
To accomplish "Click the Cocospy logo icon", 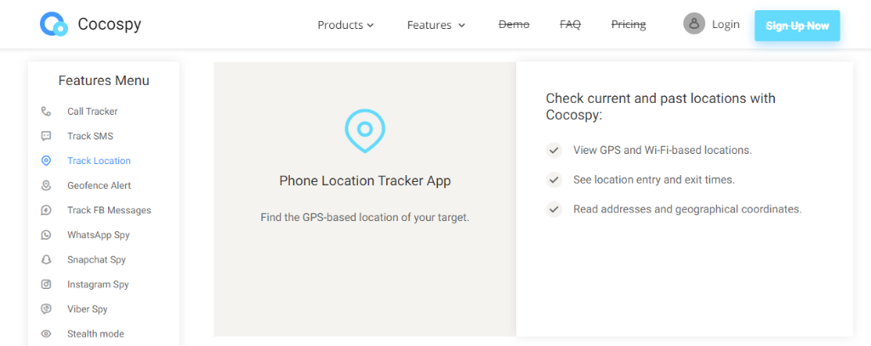I will (54, 25).
